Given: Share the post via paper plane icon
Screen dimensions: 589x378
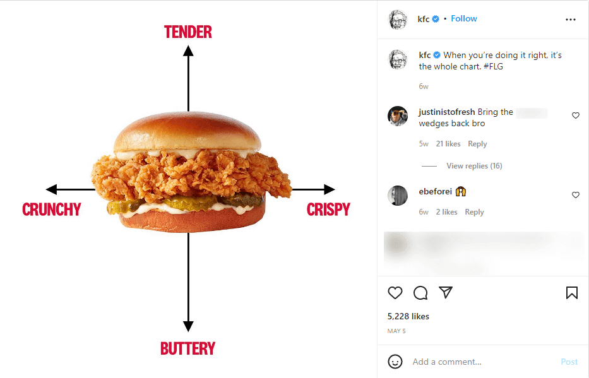Looking at the screenshot, I should coord(446,292).
